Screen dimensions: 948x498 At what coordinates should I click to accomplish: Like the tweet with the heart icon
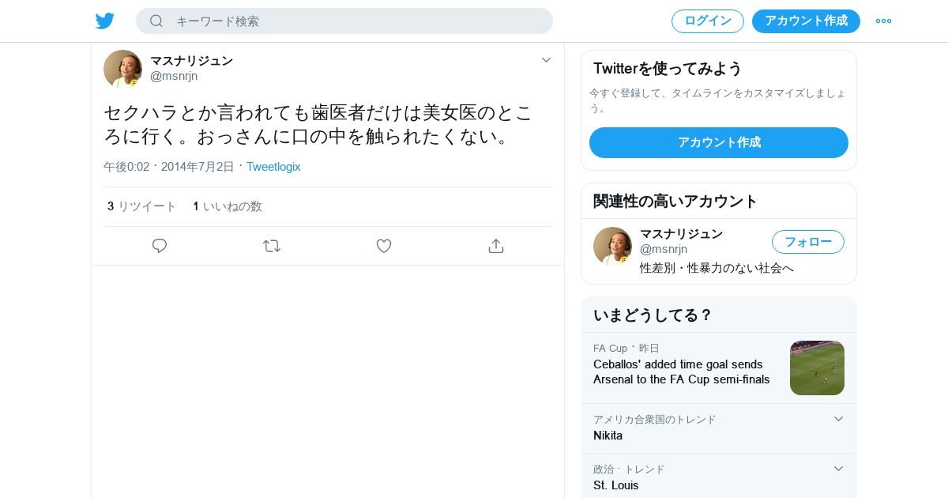tap(384, 246)
